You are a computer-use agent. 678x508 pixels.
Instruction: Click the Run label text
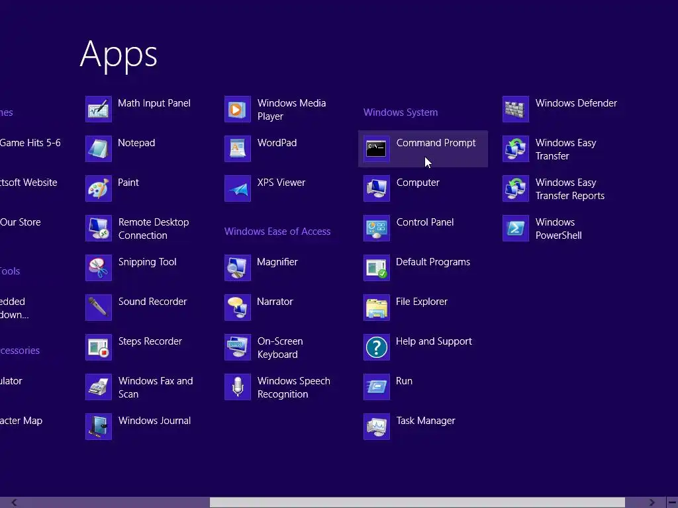pyautogui.click(x=404, y=382)
